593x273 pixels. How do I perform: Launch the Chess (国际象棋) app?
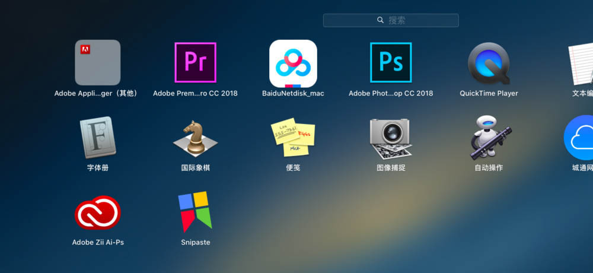tap(195, 138)
